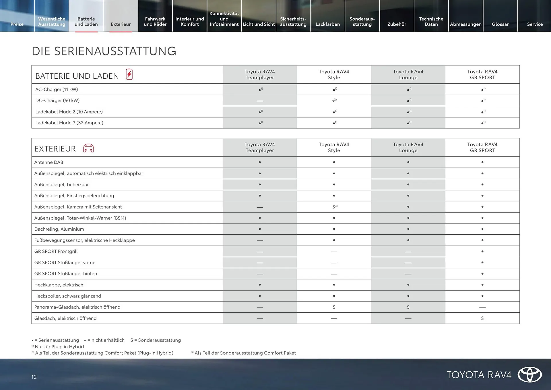
Task: Open Technische Daten
Action: 431,21
